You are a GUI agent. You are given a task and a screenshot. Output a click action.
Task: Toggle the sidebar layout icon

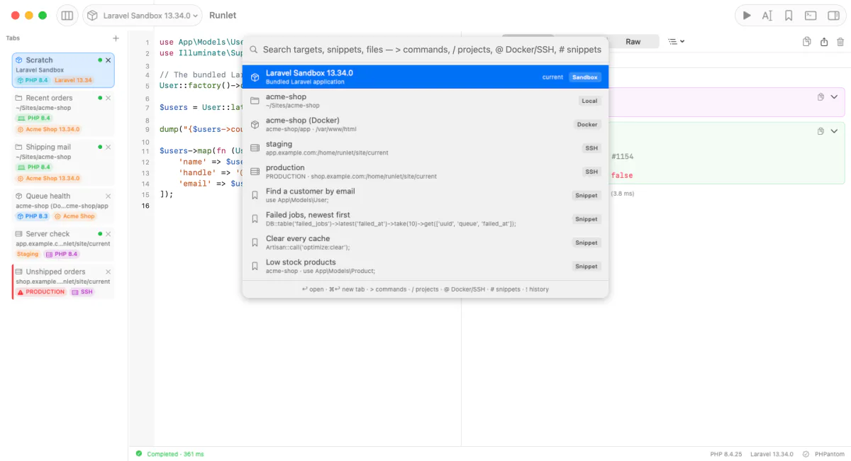click(x=67, y=15)
